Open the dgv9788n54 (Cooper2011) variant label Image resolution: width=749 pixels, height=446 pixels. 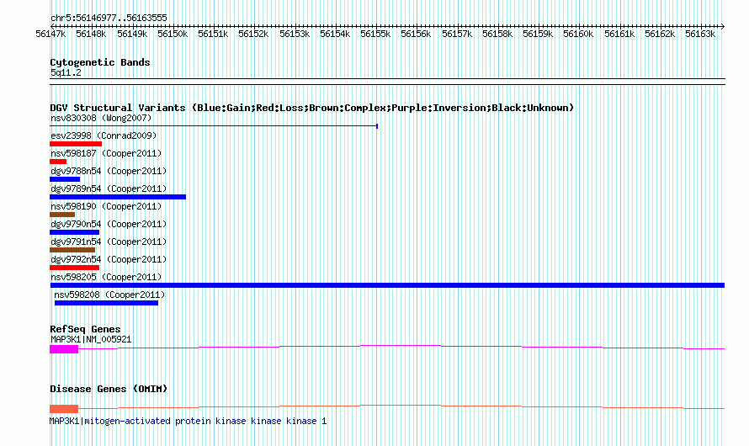[x=109, y=171]
